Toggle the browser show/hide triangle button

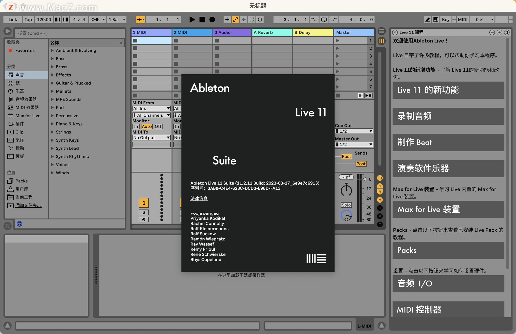click(x=8, y=32)
